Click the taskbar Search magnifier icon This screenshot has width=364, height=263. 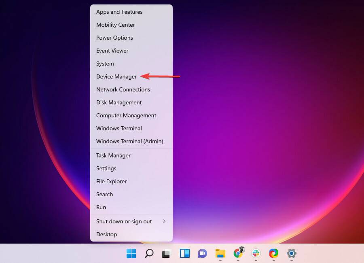click(x=149, y=253)
